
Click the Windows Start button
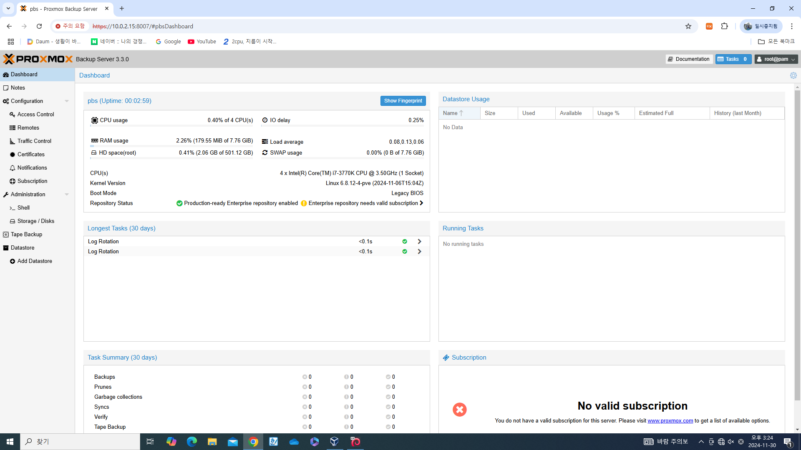tap(10, 442)
